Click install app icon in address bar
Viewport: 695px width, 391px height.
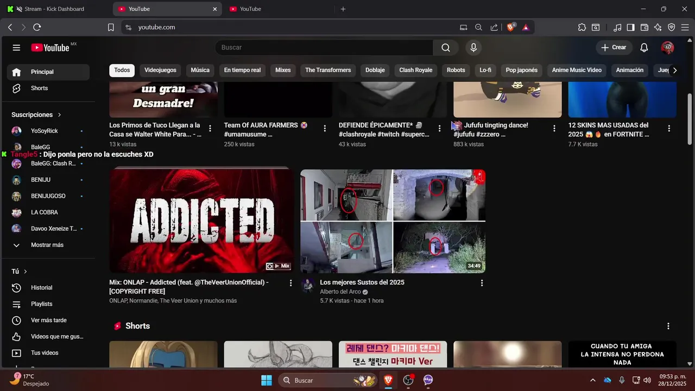click(463, 27)
